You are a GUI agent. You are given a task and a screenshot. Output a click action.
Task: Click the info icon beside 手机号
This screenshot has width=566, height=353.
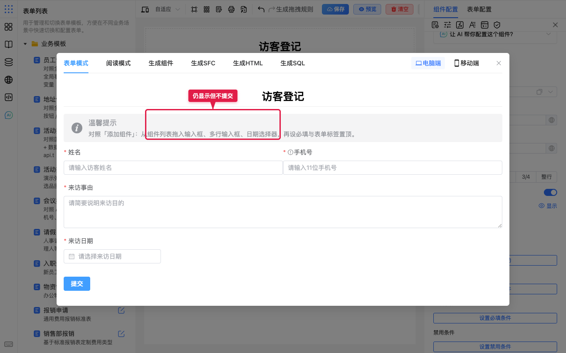click(x=291, y=152)
